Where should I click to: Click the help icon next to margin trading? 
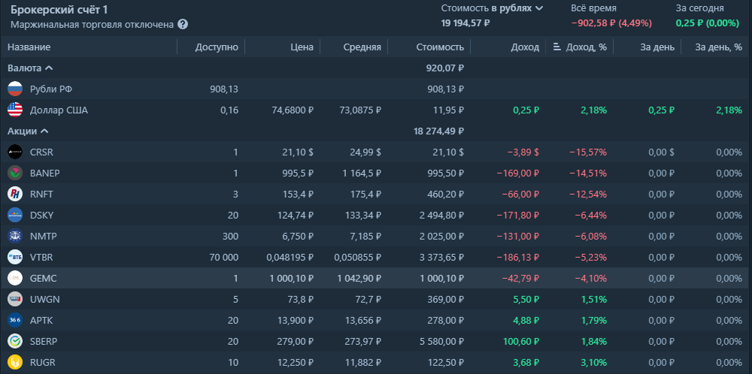click(x=183, y=25)
